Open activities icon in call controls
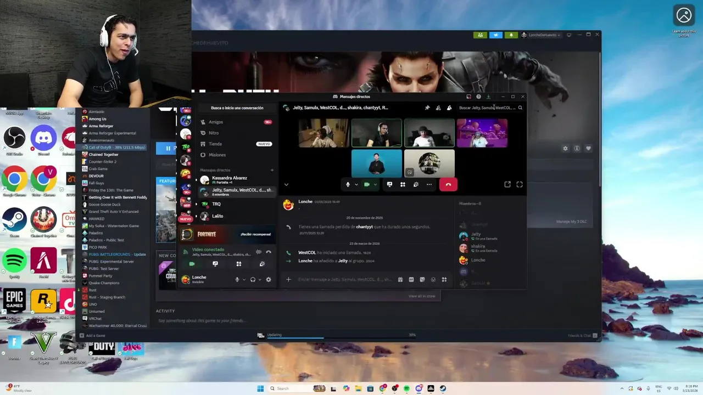 coord(403,184)
